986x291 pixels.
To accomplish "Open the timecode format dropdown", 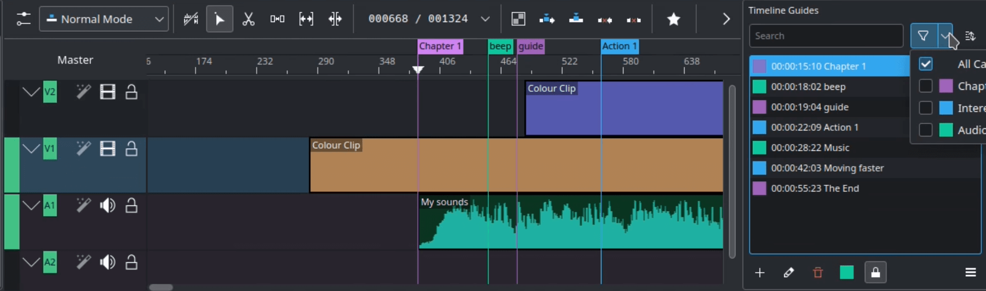I will pyautogui.click(x=485, y=20).
